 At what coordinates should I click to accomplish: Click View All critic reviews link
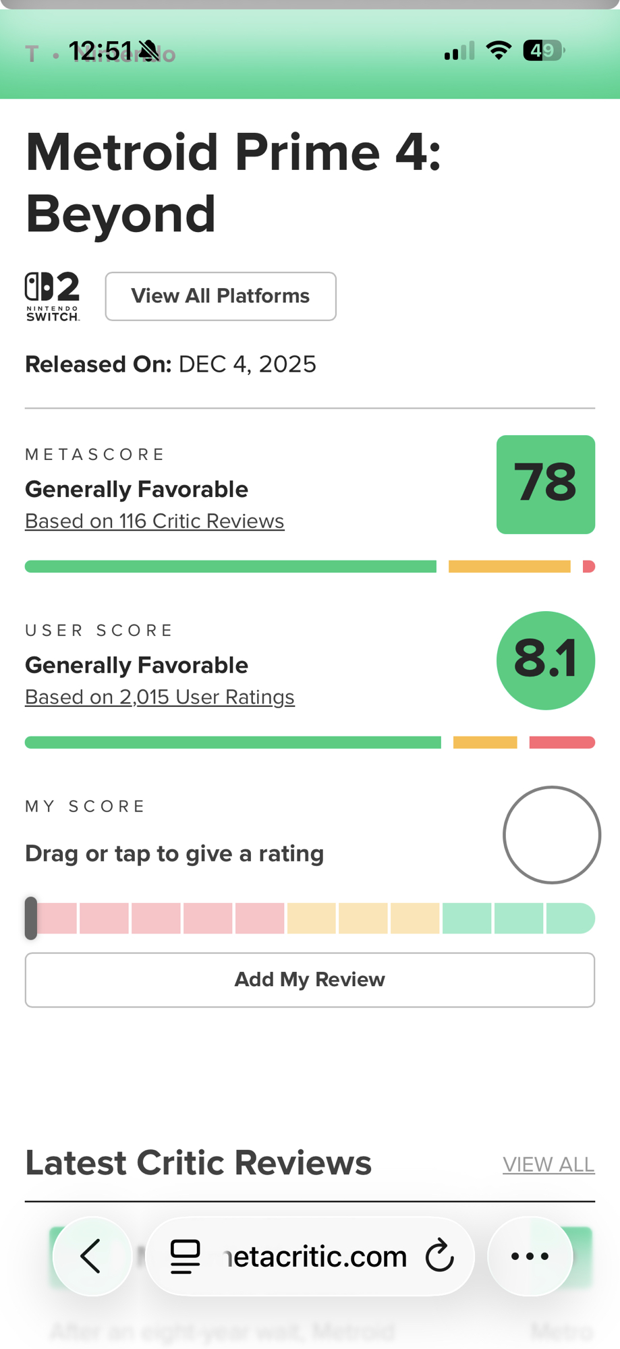[x=548, y=1164]
